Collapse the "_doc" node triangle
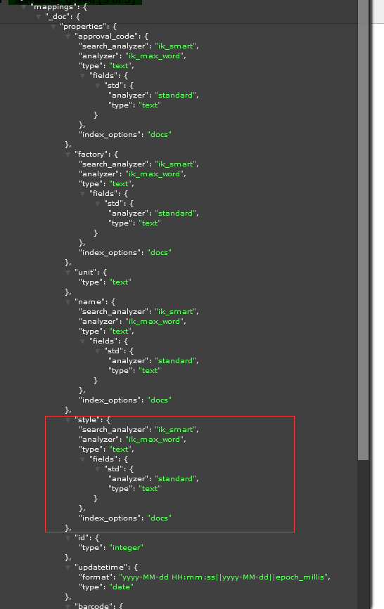The width and height of the screenshot is (384, 609). pos(39,17)
